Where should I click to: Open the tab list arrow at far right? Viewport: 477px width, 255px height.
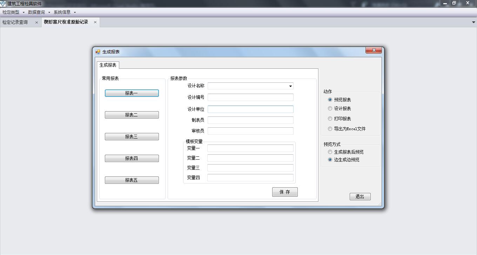pyautogui.click(x=473, y=22)
